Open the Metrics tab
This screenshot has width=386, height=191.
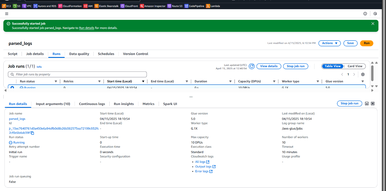point(149,104)
